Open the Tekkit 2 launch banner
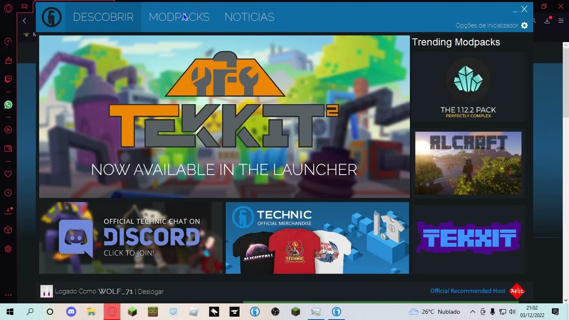 pyautogui.click(x=224, y=116)
